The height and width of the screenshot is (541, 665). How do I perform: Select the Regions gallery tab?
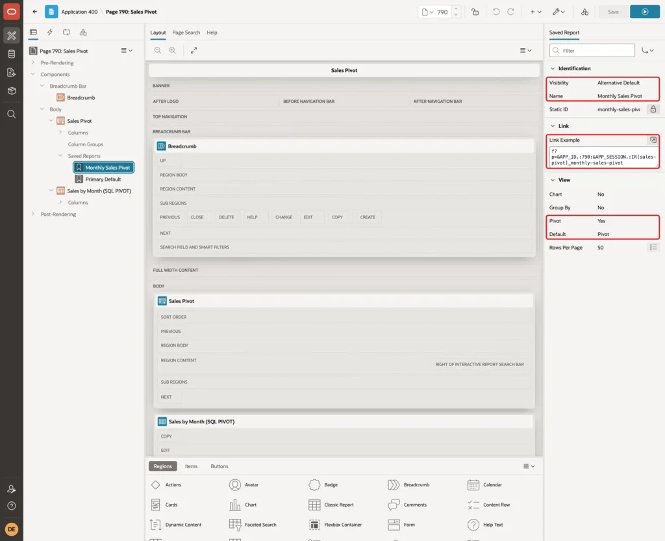[162, 466]
